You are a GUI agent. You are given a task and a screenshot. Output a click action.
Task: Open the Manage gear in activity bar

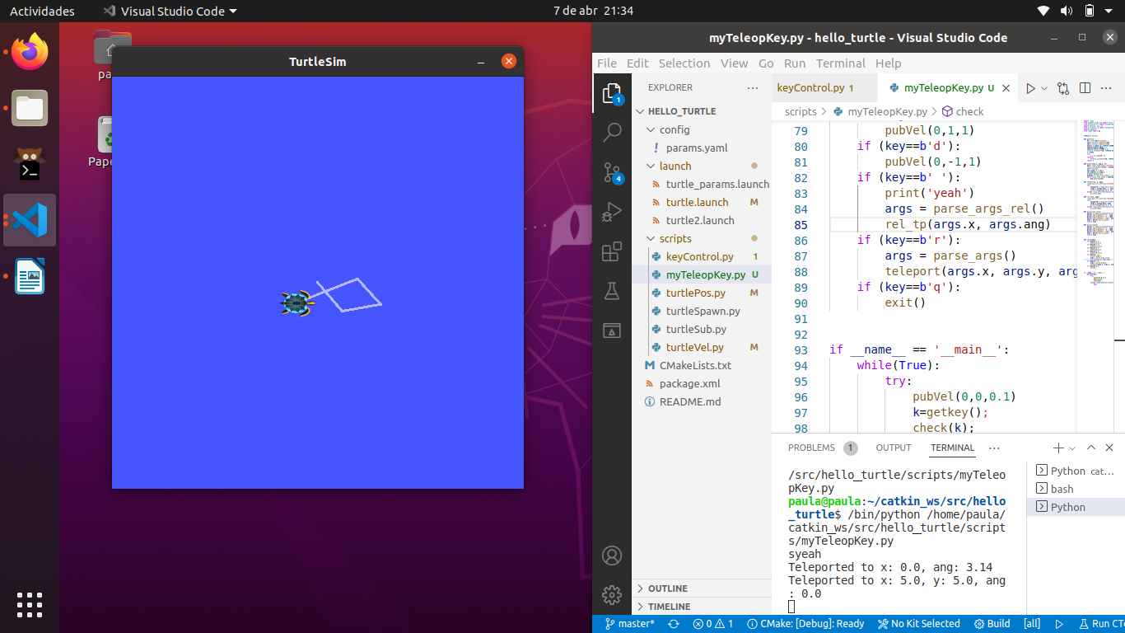click(x=612, y=594)
